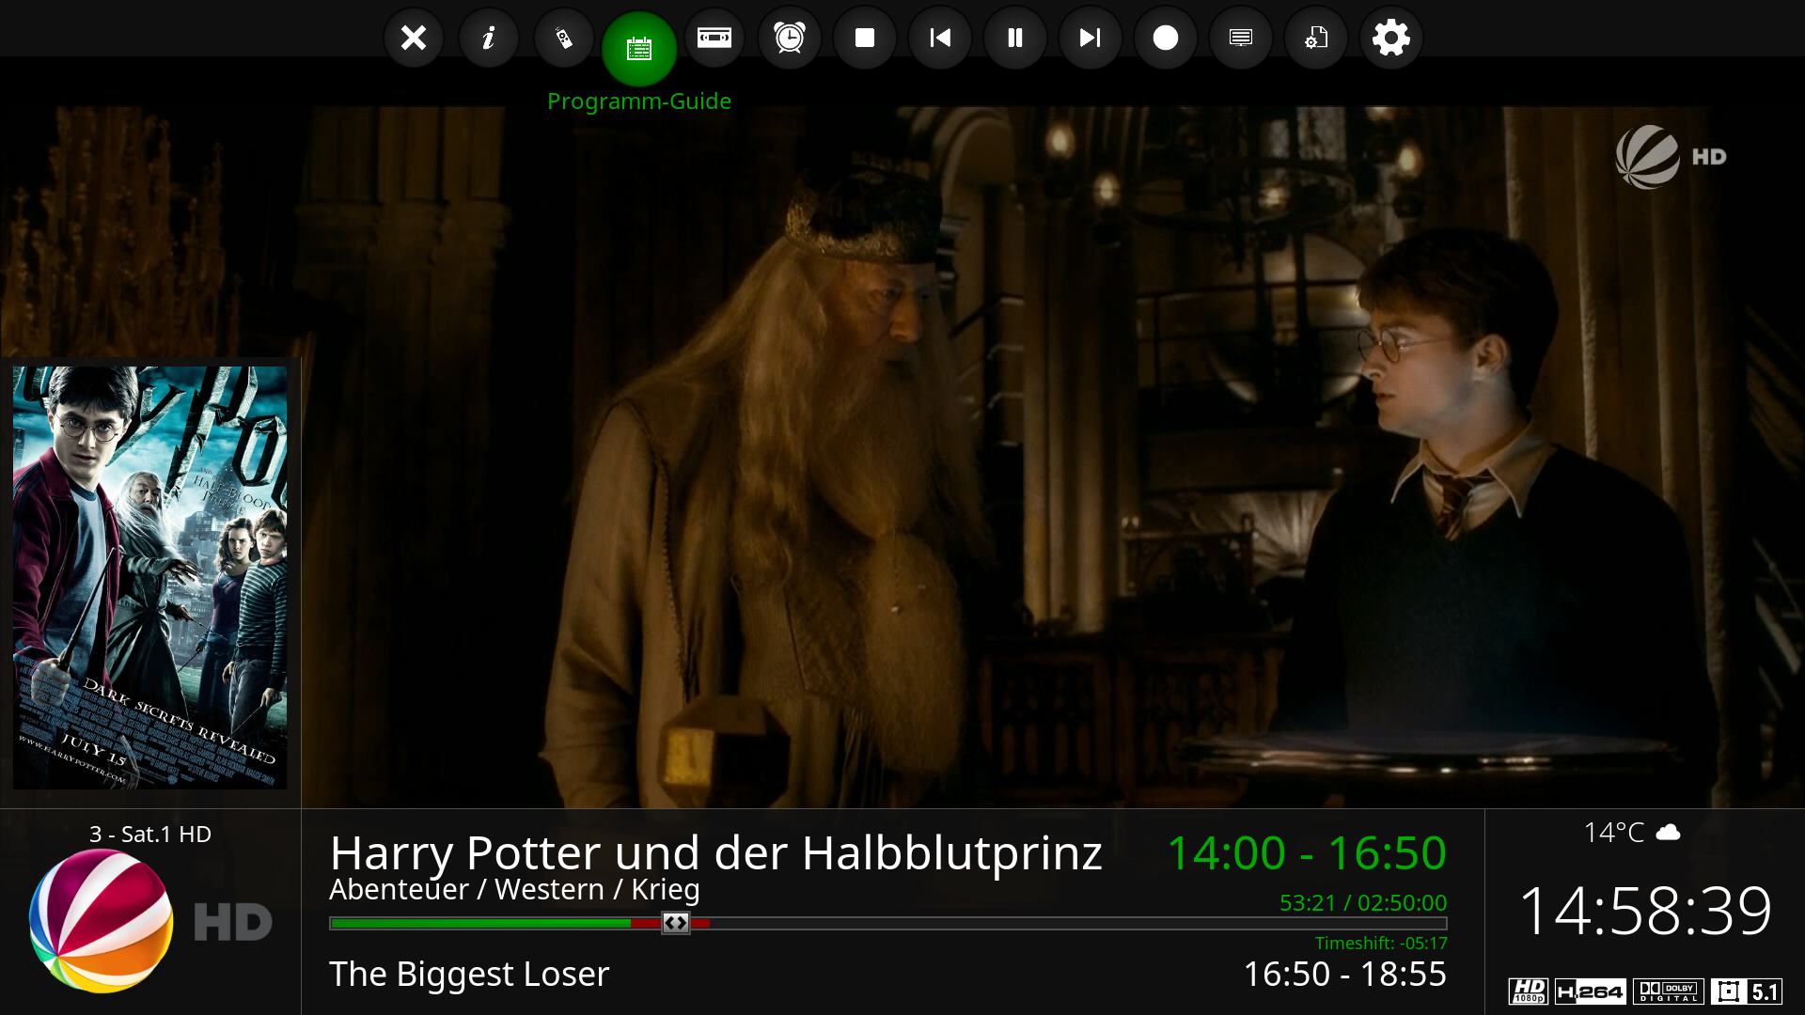
Task: Click the green '14:00 - 16:50' time range
Action: (x=1307, y=853)
